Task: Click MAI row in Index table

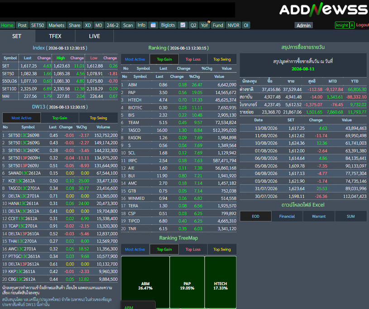Action: pyautogui.click(x=60, y=96)
